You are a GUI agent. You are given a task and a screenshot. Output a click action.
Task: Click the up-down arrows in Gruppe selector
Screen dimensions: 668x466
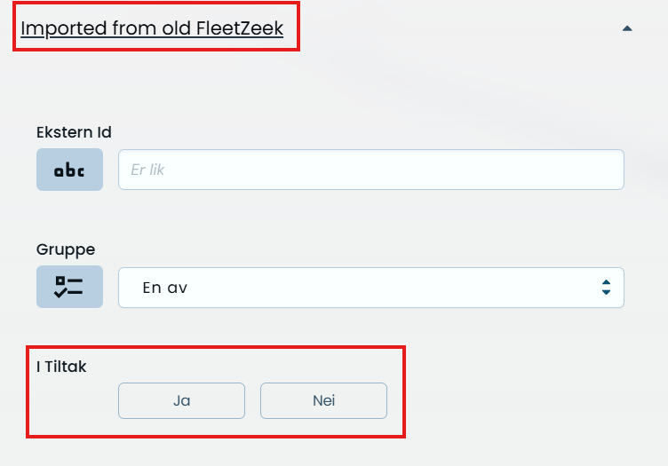pos(606,288)
